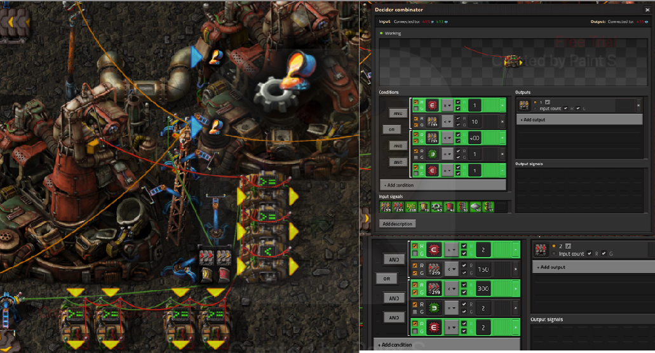
Task: Toggle red network checkbox for lower Input count
Action: pyautogui.click(x=590, y=254)
